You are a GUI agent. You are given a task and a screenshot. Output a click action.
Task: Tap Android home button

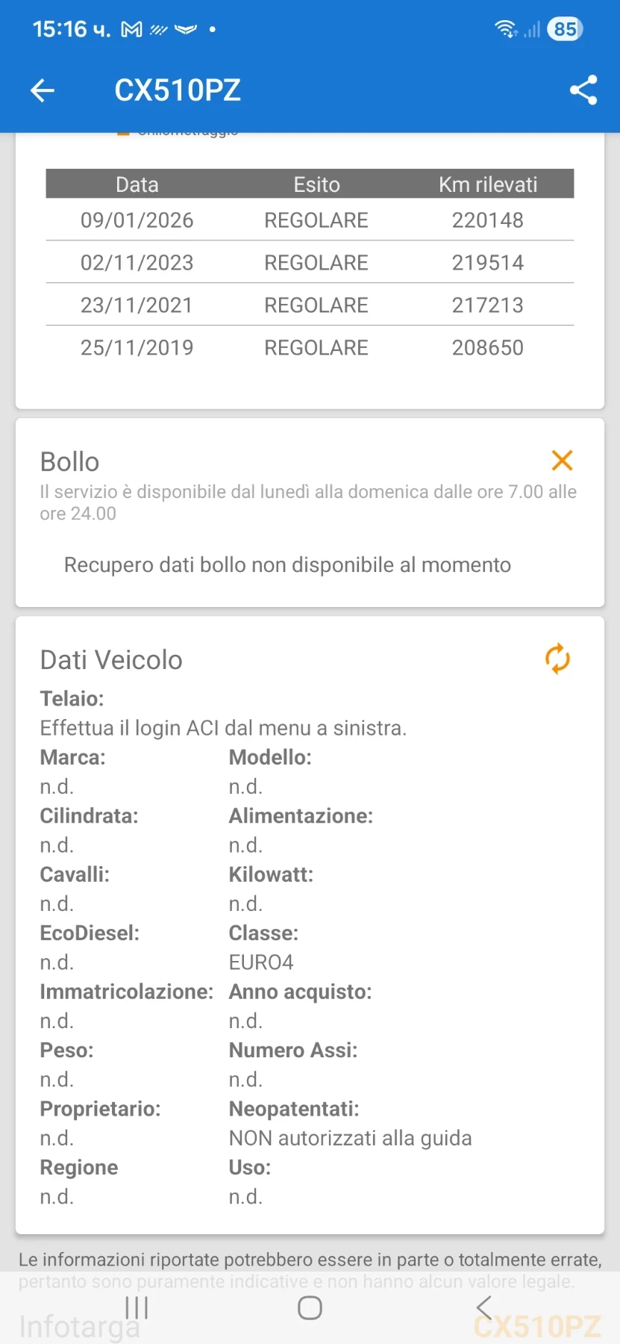click(310, 1307)
